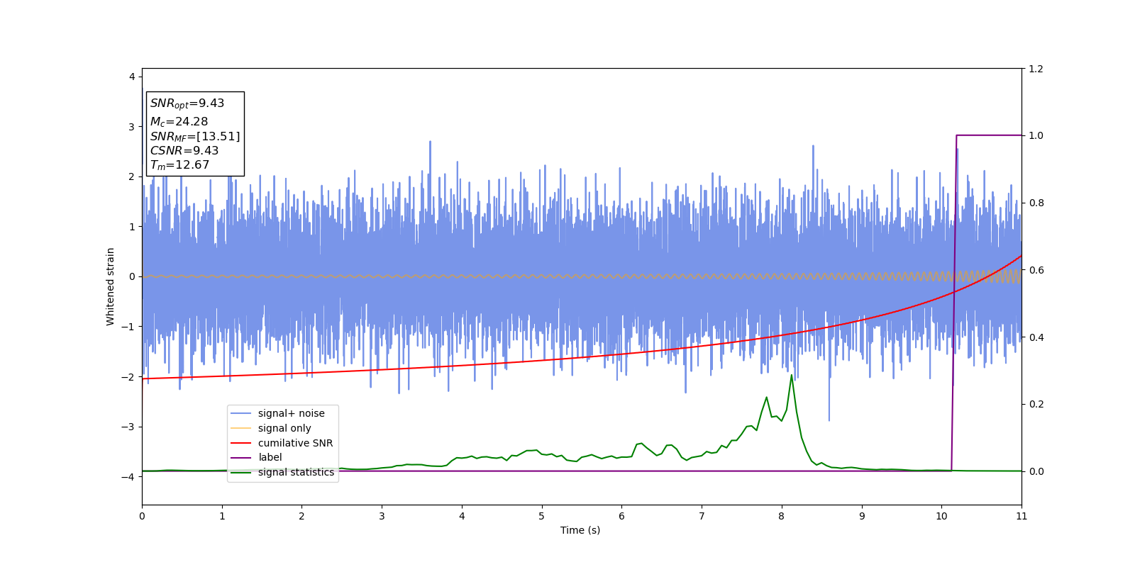Click the 'Time (s)' x-axis label
The width and height of the screenshot is (1135, 567).
click(x=580, y=530)
